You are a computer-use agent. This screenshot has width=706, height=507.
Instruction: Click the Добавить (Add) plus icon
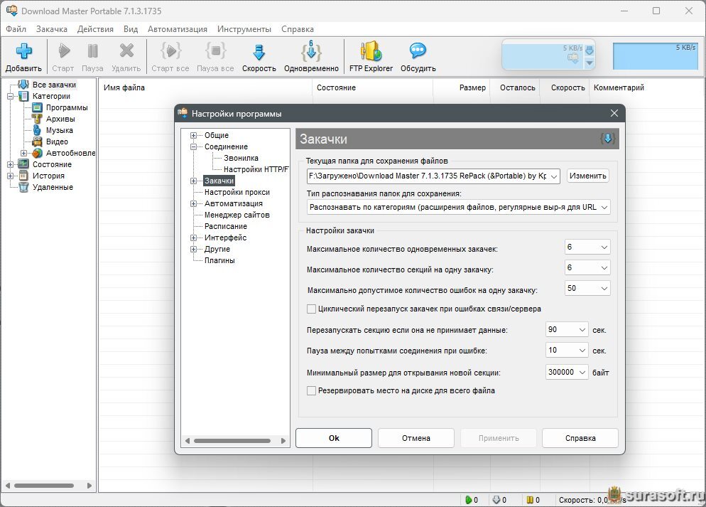24,52
